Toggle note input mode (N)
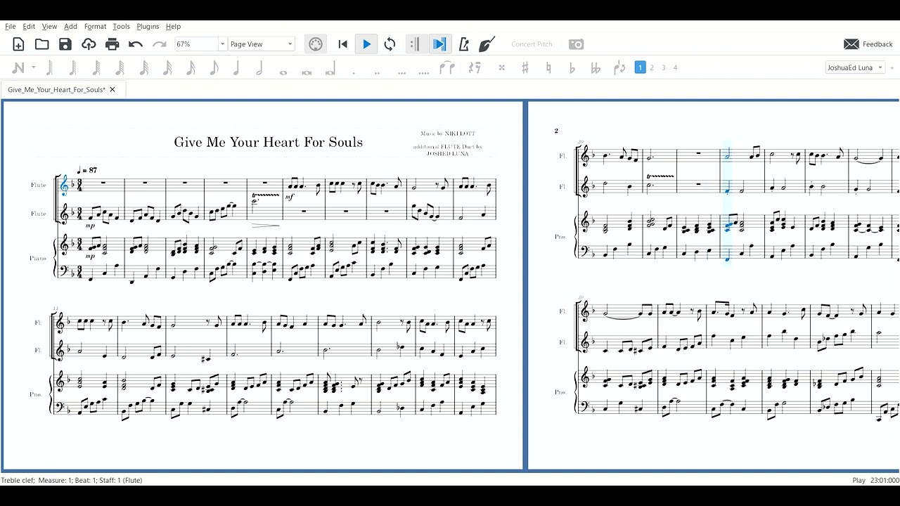The height and width of the screenshot is (506, 900). pos(18,67)
